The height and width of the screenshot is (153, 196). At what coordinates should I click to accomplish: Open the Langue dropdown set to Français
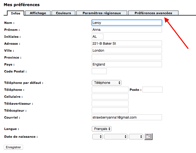[102, 129]
